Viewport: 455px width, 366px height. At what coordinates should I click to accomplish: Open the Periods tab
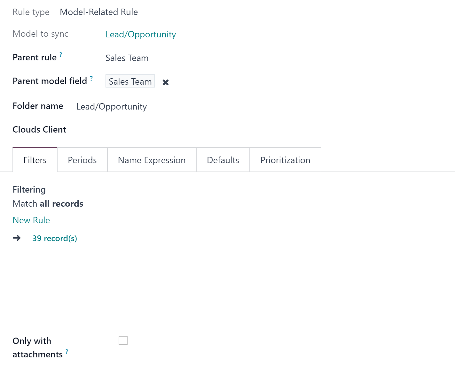(x=82, y=160)
